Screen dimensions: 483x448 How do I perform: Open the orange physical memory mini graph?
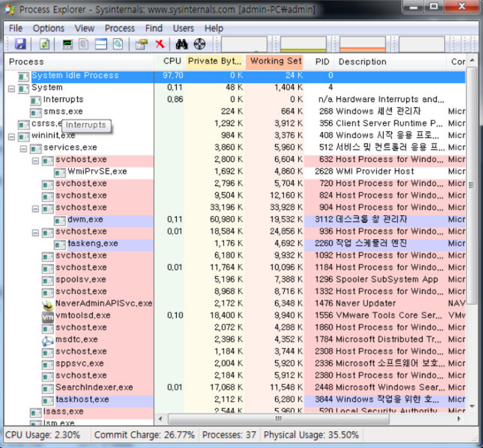click(x=363, y=44)
